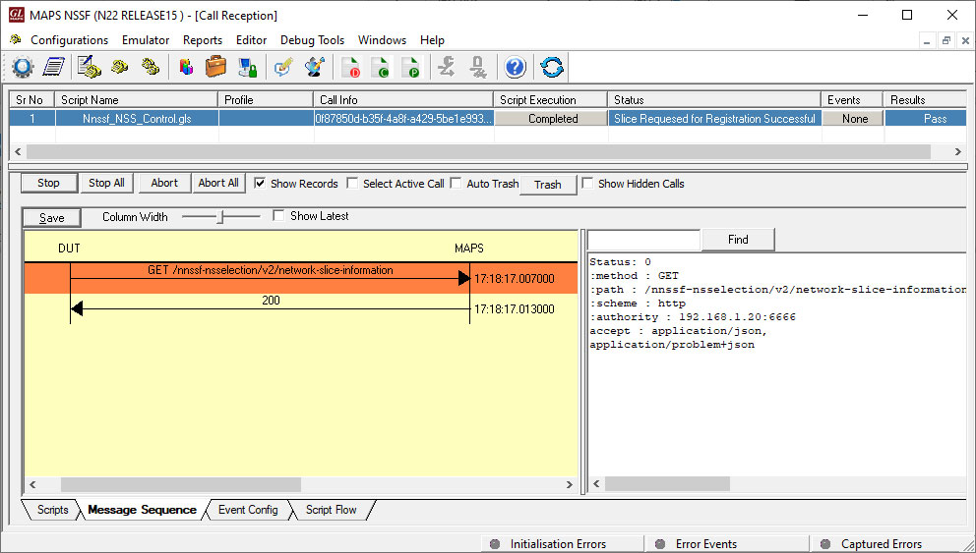This screenshot has height=553, width=976.
Task: Switch to the Scripts tab
Action: [52, 510]
